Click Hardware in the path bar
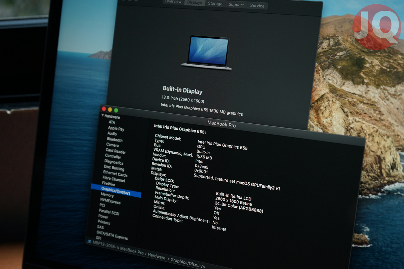 (157, 256)
